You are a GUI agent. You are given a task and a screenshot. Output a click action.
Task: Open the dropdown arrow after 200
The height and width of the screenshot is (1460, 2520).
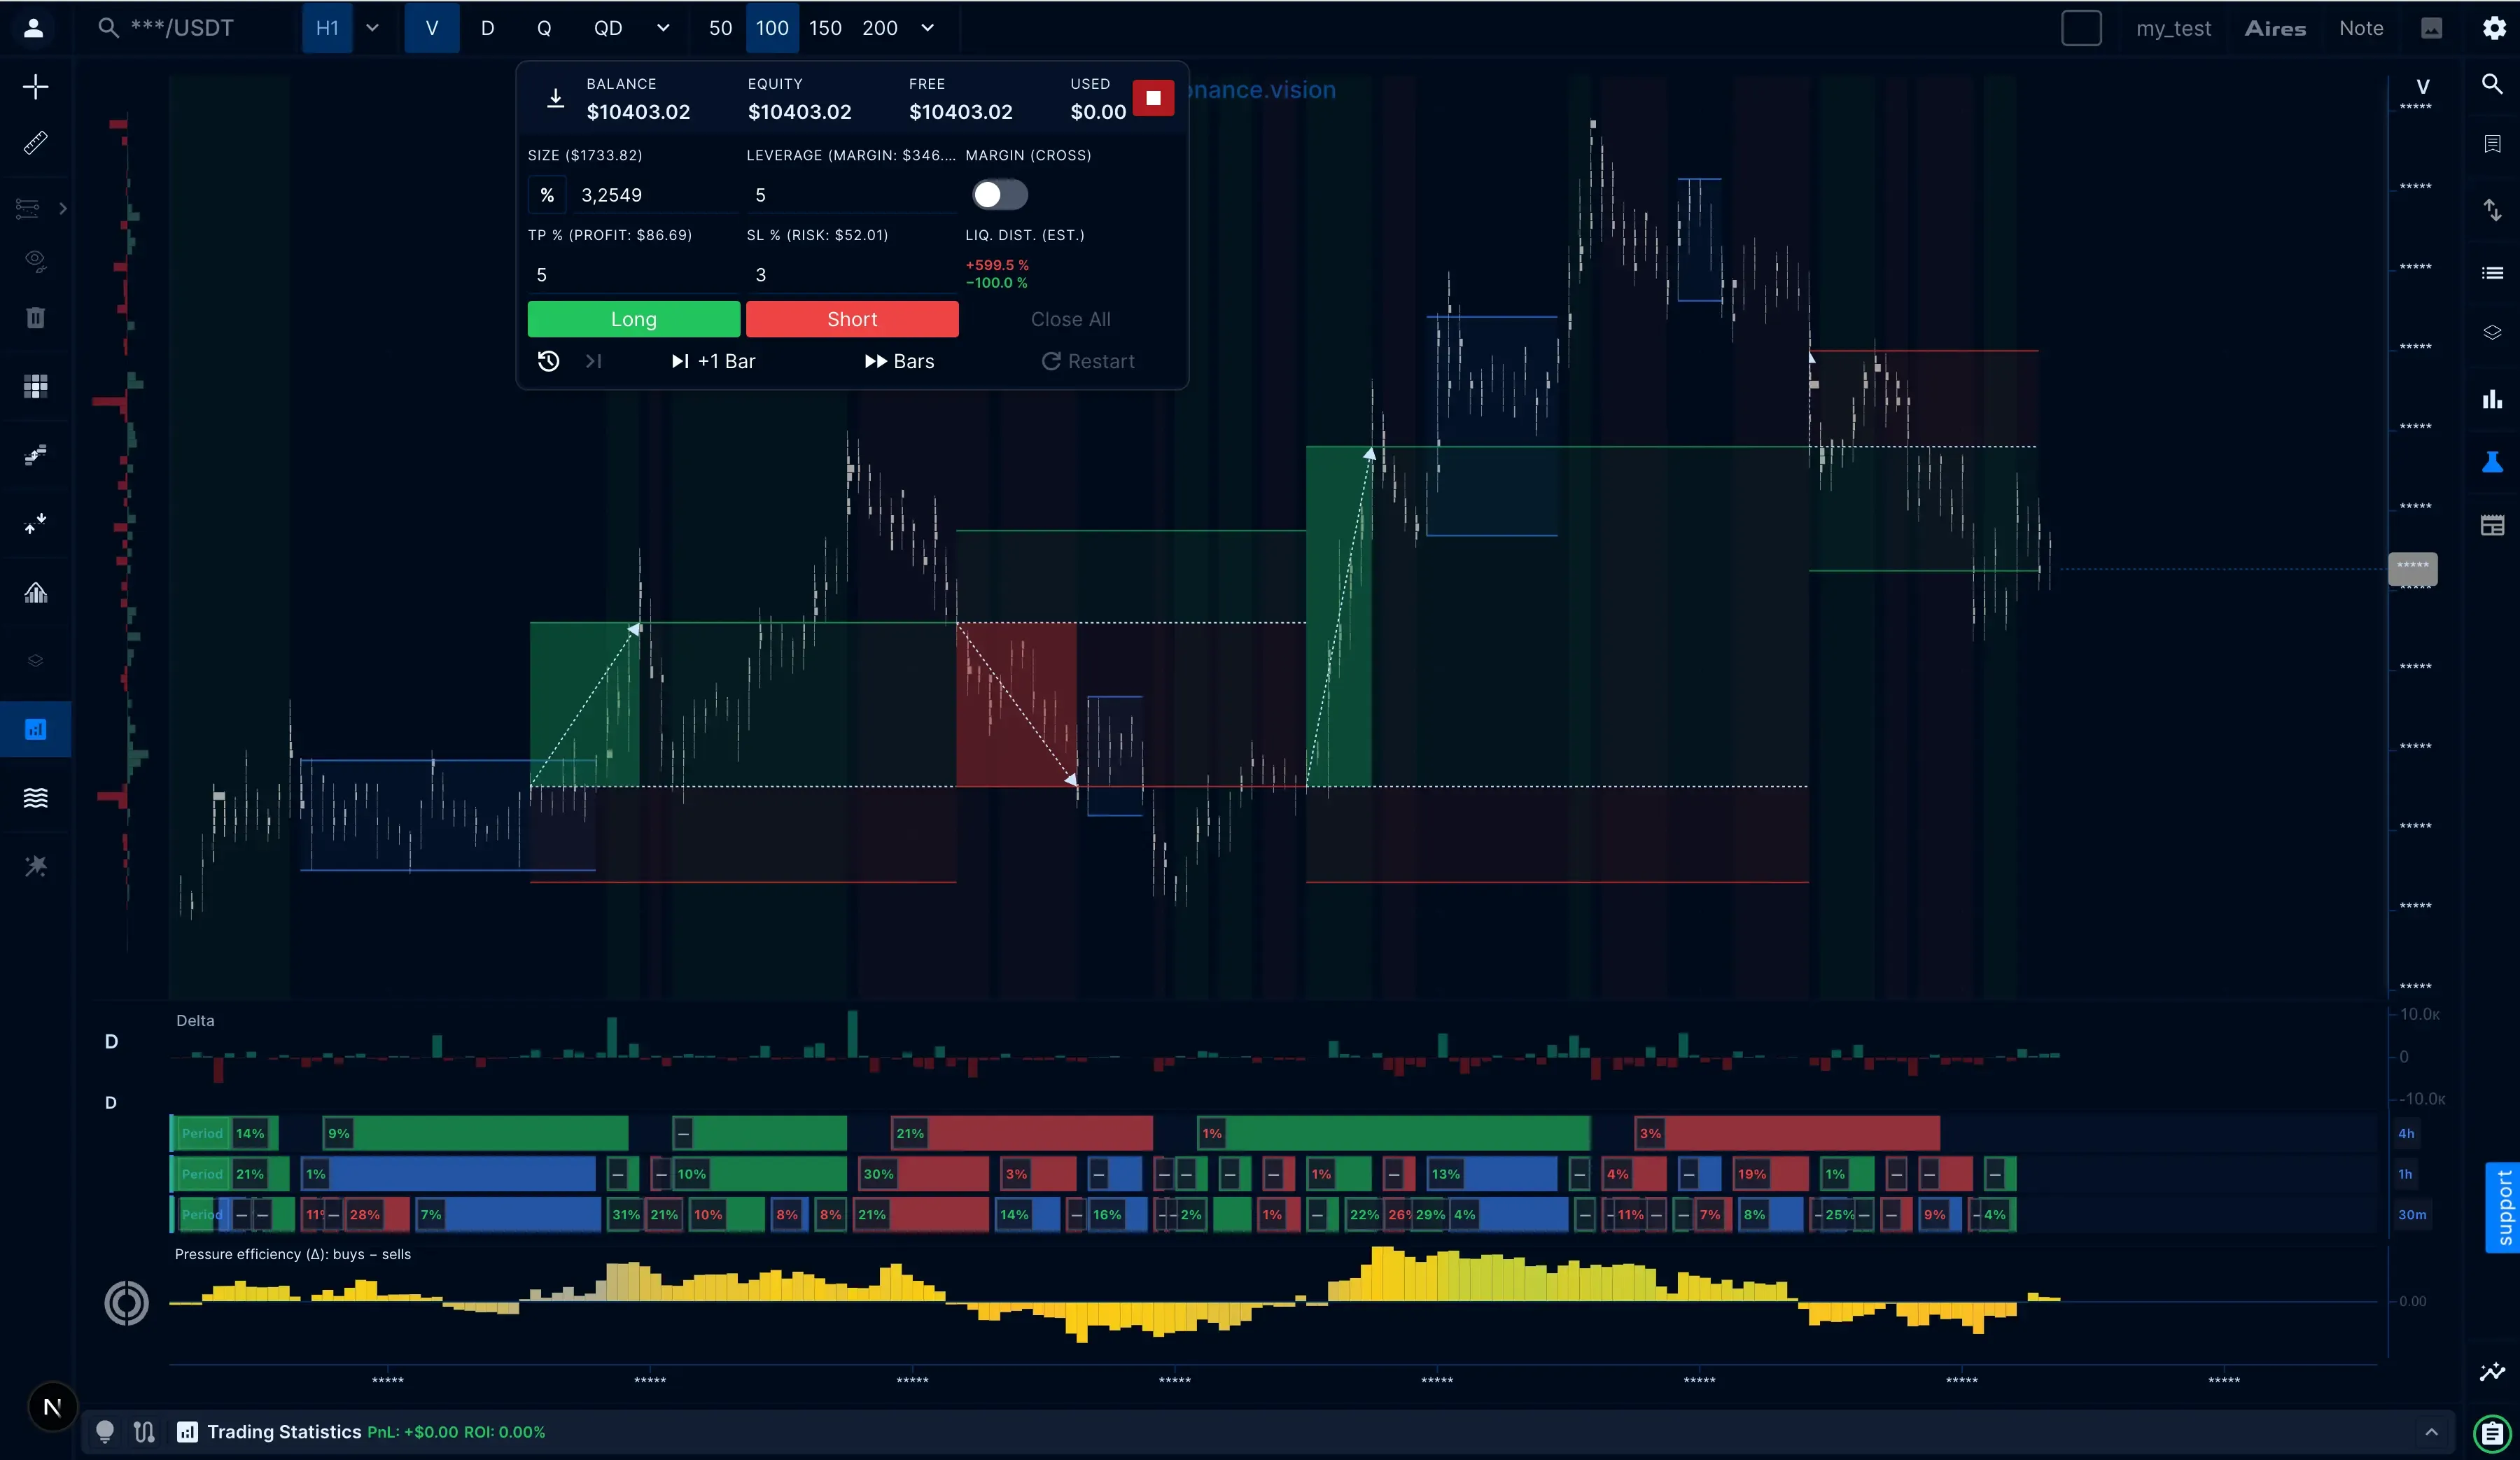[x=927, y=28]
